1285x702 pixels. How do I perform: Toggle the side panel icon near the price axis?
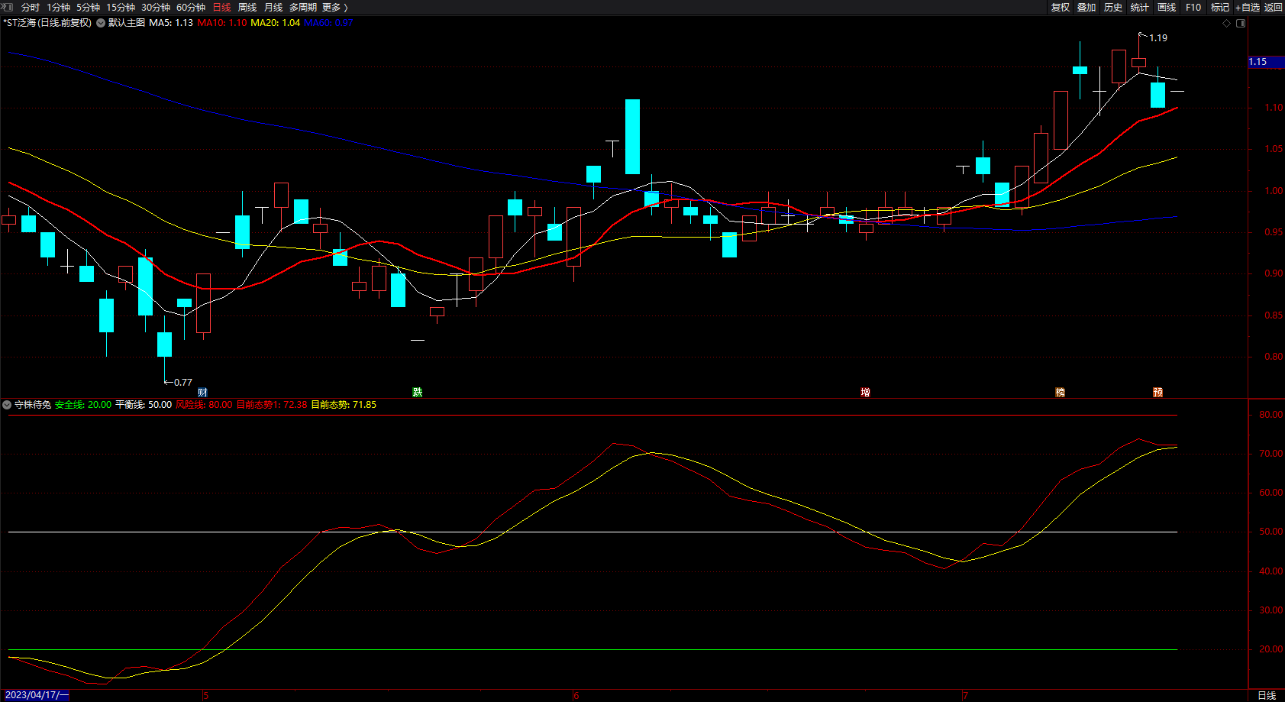pyautogui.click(x=1241, y=23)
